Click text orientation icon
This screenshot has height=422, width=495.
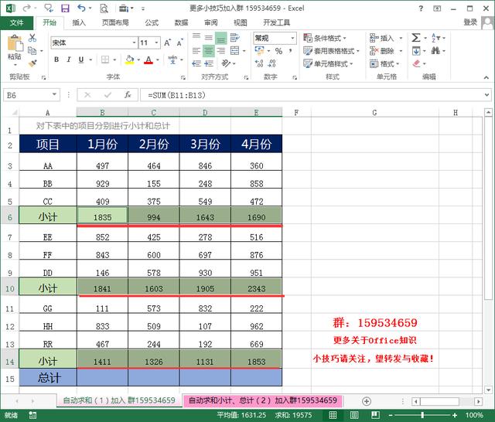click(x=226, y=63)
